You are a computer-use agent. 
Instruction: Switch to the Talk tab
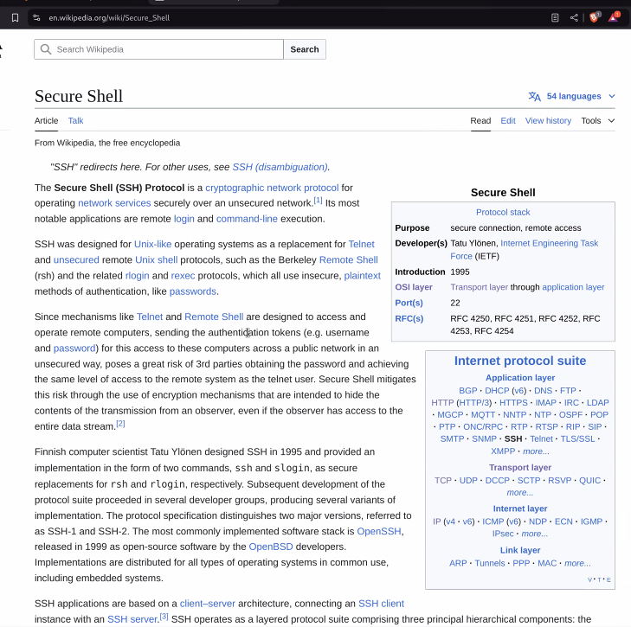click(75, 121)
